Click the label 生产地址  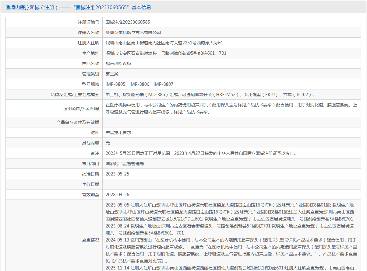point(90,53)
